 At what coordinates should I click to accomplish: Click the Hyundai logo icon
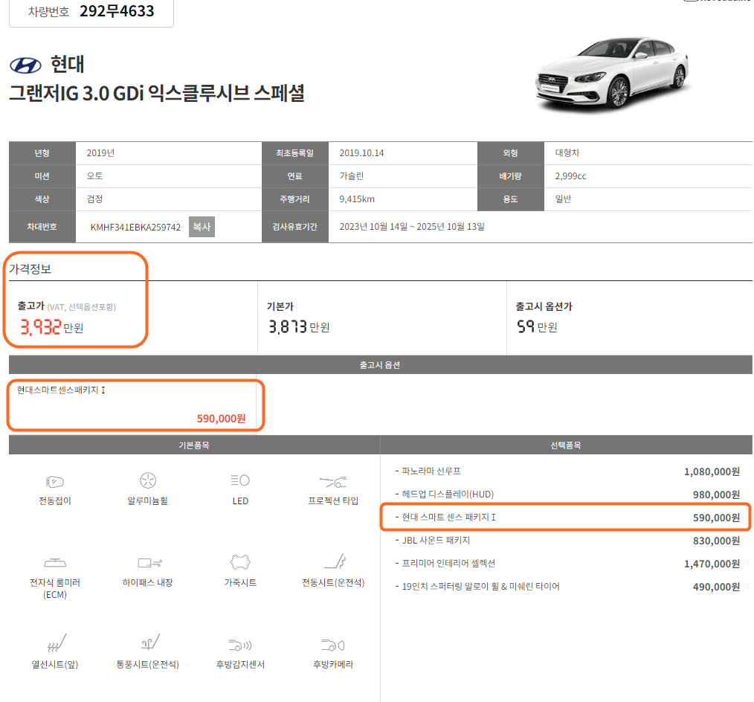25,65
